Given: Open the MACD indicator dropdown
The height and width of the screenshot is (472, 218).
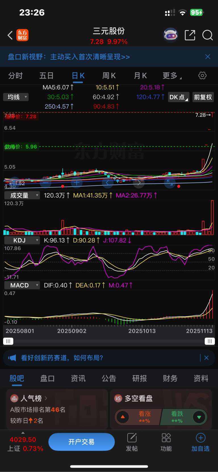Looking at the screenshot, I should point(22,285).
